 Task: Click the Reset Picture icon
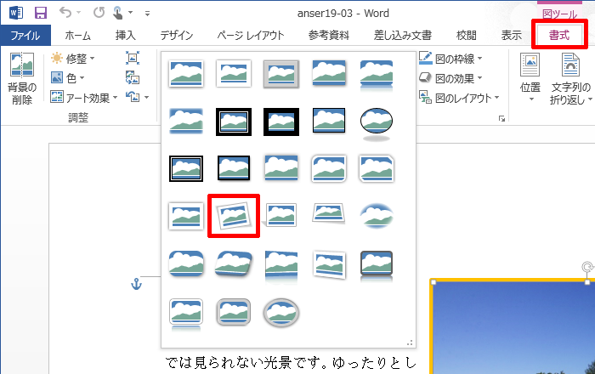(133, 97)
